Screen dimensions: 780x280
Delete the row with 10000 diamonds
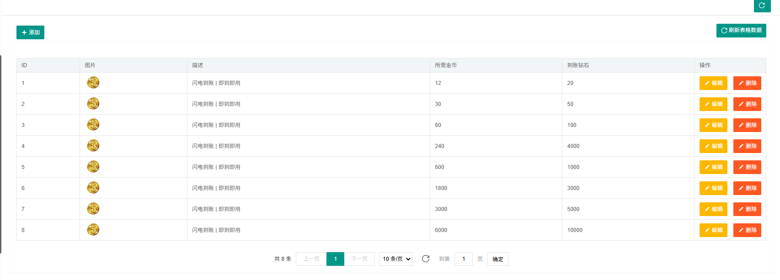tap(747, 230)
